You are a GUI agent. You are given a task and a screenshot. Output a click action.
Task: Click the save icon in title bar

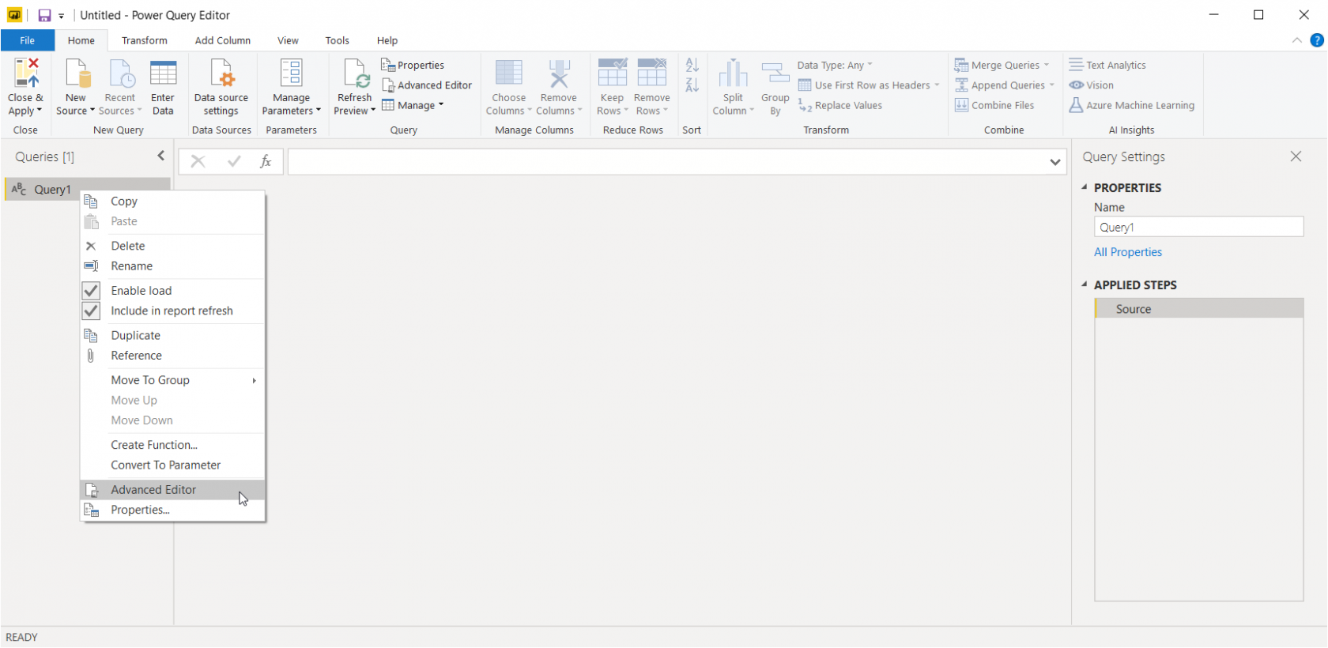pos(44,15)
